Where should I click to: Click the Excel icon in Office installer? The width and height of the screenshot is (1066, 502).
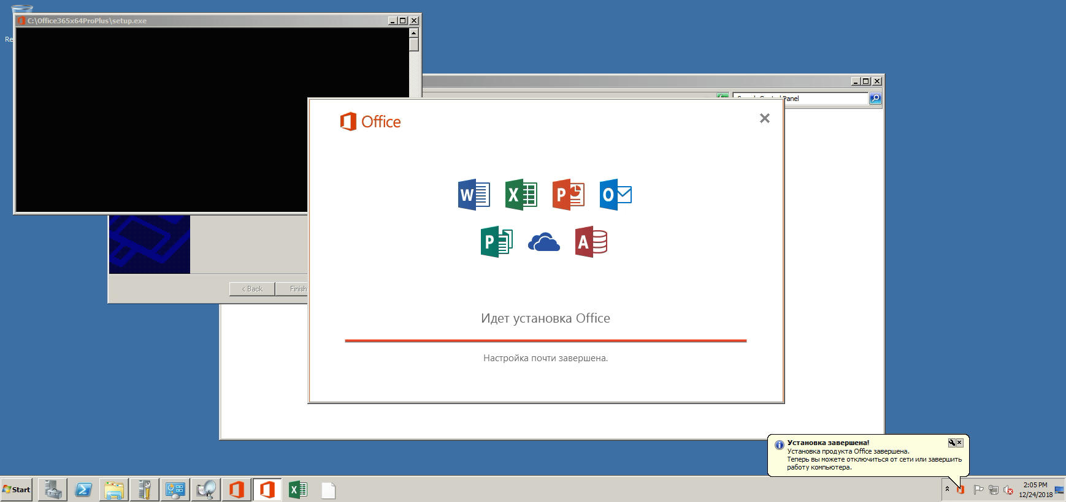(x=521, y=195)
